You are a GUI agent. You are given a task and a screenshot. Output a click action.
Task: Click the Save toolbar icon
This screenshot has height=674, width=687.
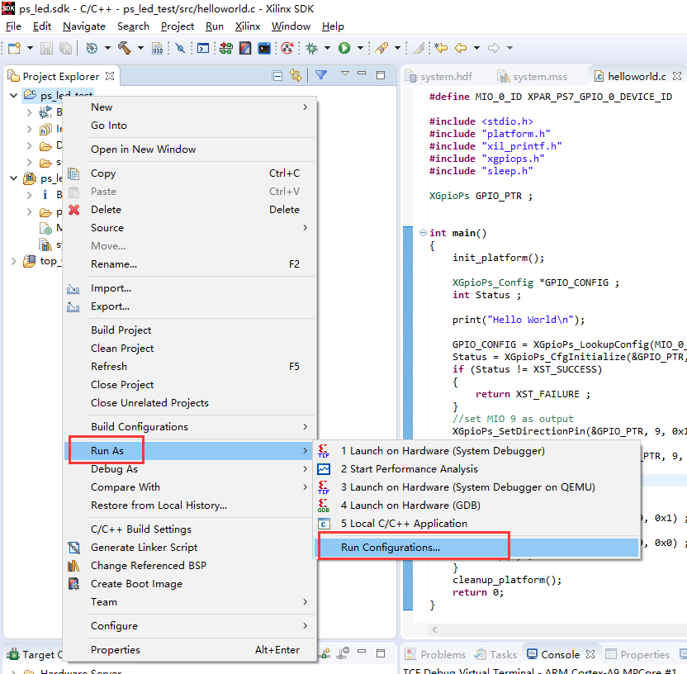coord(46,48)
